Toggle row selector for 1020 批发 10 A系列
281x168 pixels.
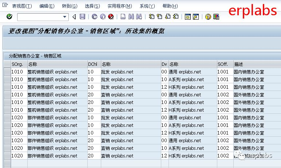(x=7, y=125)
